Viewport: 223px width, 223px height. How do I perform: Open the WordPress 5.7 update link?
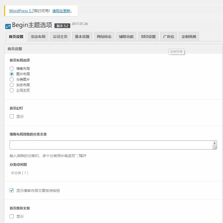coord(21,11)
